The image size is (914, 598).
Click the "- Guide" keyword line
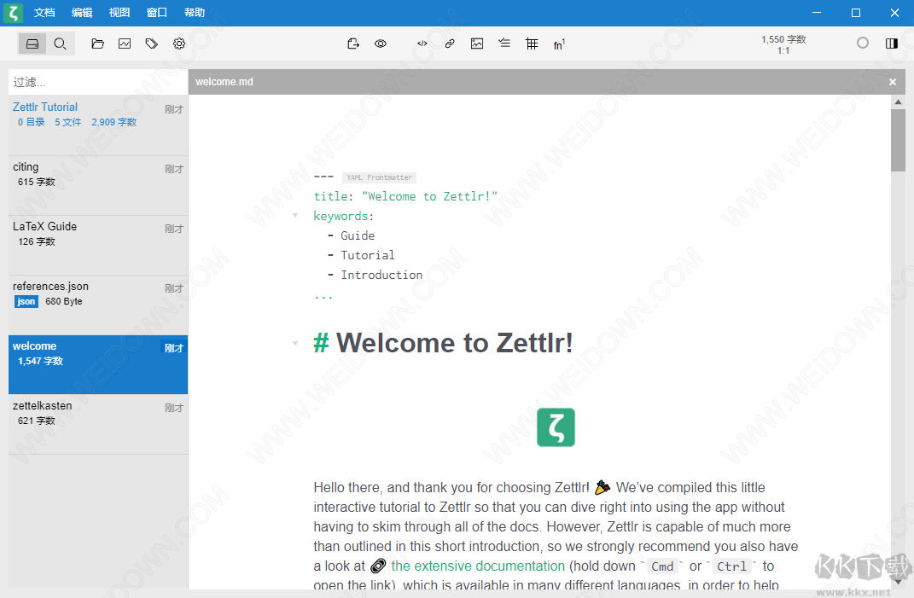coord(351,235)
